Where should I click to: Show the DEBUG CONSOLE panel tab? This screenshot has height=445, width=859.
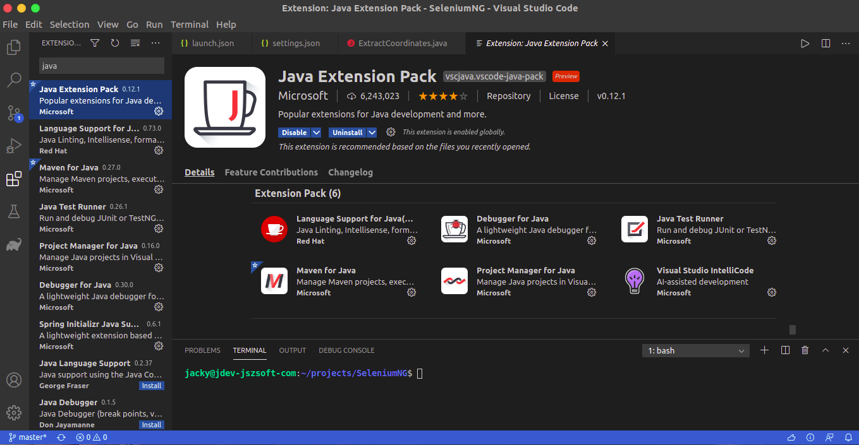pos(346,350)
